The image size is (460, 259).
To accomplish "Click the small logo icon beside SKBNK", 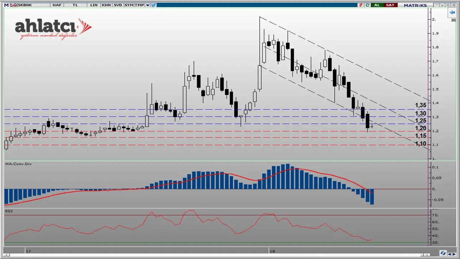I will 14,5.
